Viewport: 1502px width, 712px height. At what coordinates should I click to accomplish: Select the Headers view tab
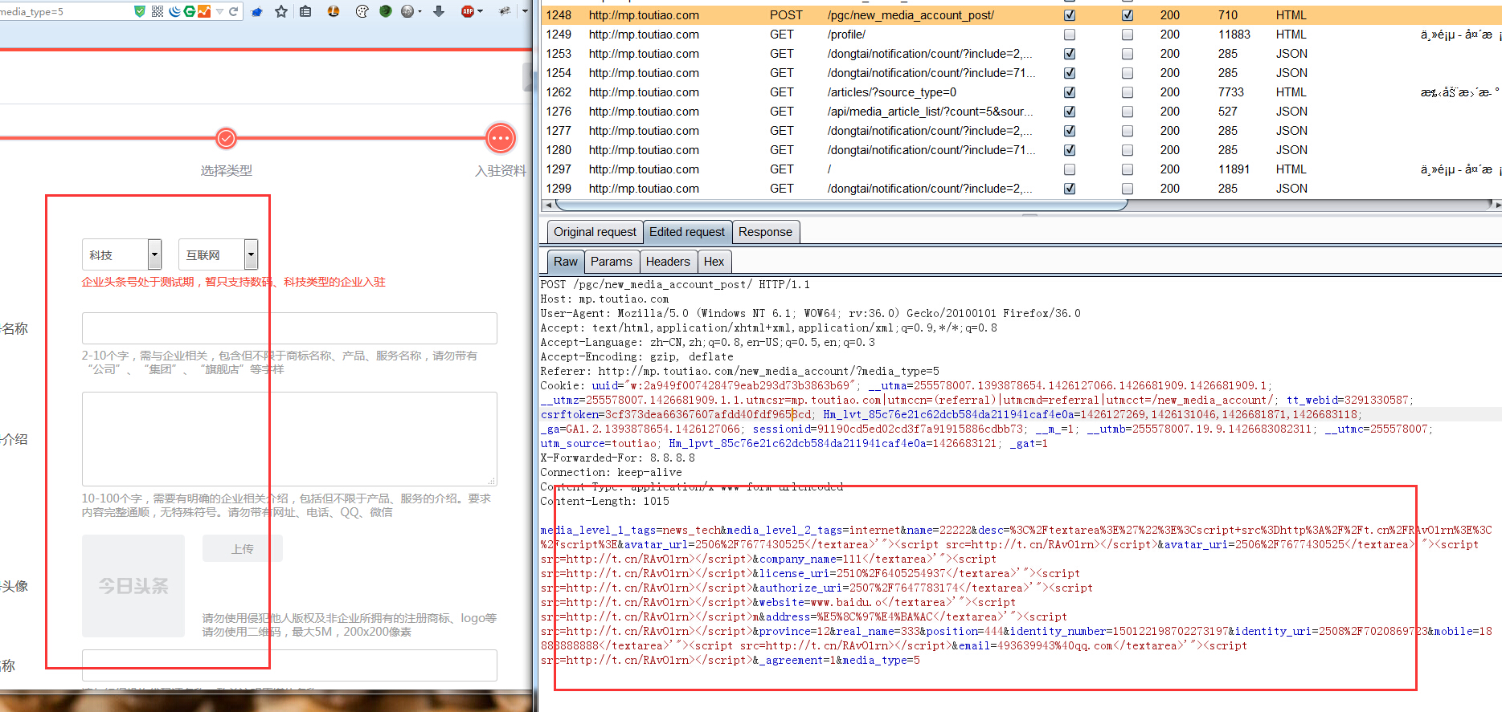[668, 262]
